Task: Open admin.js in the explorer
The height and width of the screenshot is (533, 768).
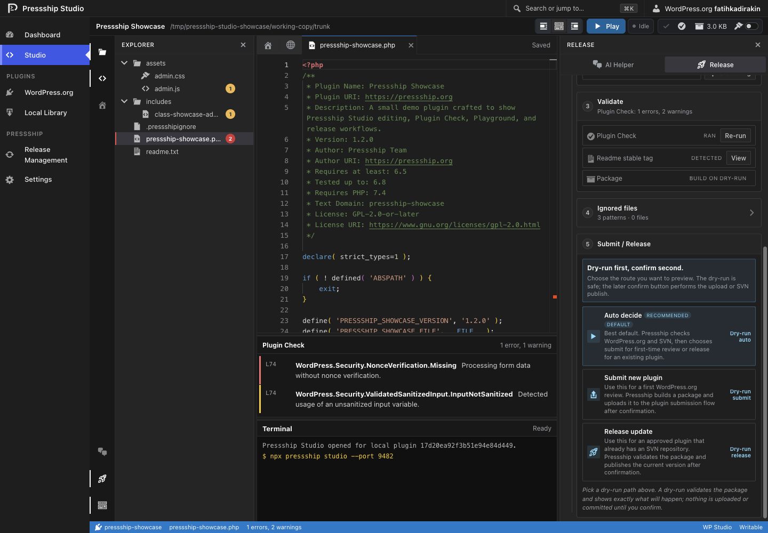Action: [x=185, y=88]
